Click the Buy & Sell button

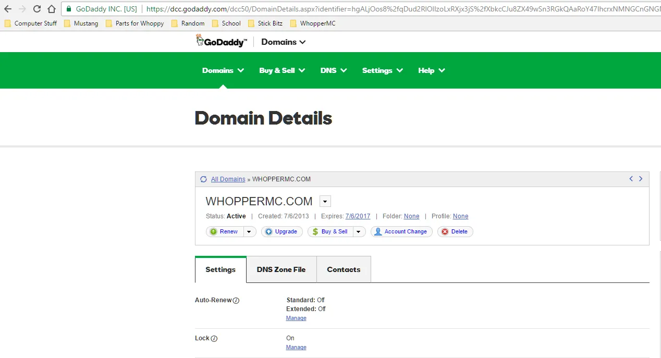click(x=330, y=232)
